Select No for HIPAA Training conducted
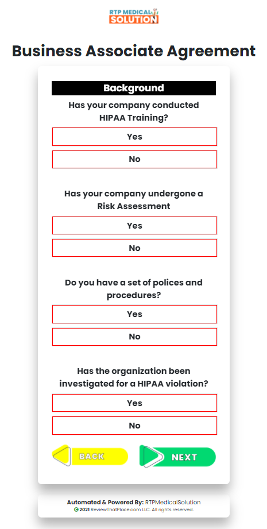The height and width of the screenshot is (529, 267). click(134, 159)
